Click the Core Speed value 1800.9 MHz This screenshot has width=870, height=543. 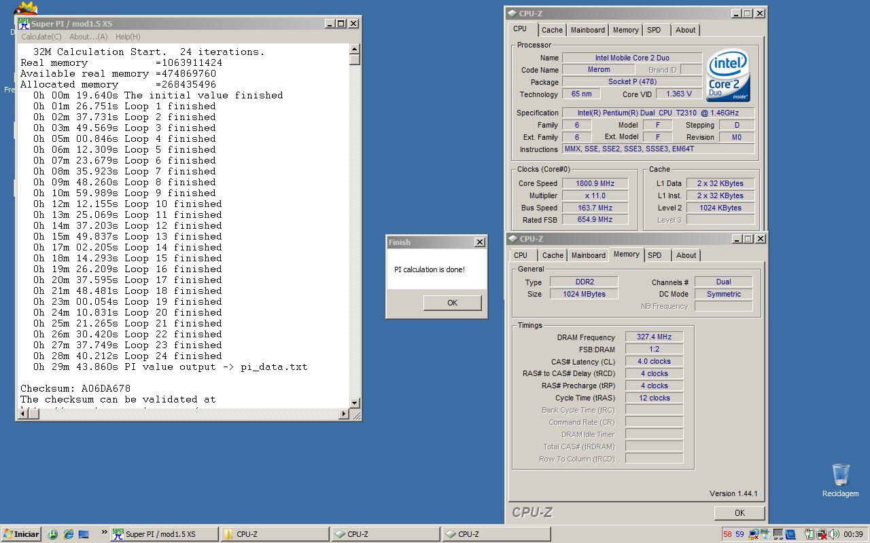pos(595,183)
